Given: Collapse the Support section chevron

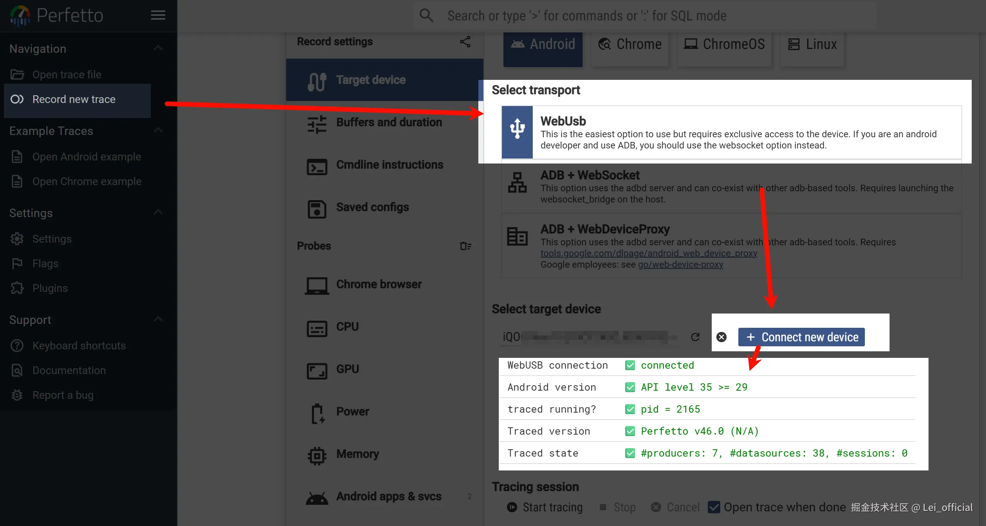Looking at the screenshot, I should pos(158,320).
